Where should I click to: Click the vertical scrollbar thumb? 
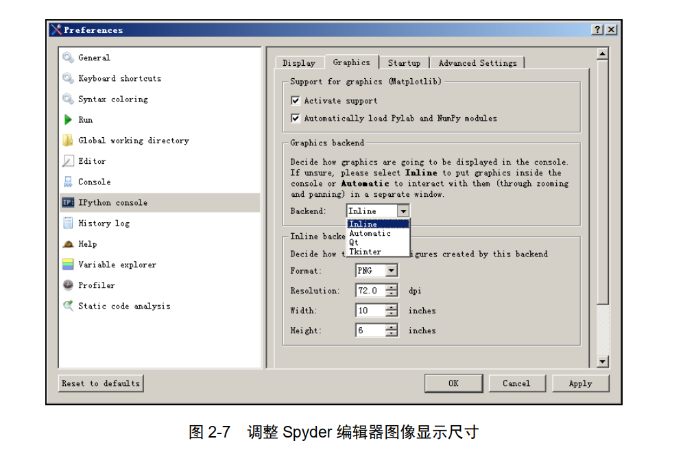[602, 182]
